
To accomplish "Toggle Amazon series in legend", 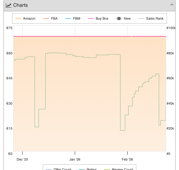I will pyautogui.click(x=25, y=19).
